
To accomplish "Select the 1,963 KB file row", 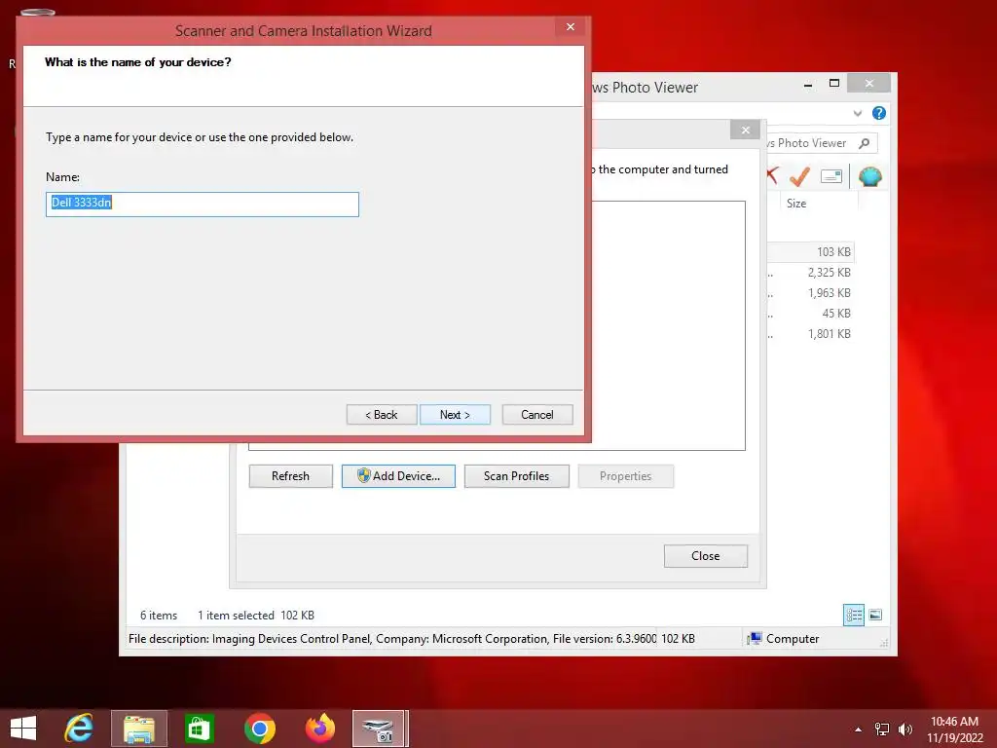I will click(811, 292).
